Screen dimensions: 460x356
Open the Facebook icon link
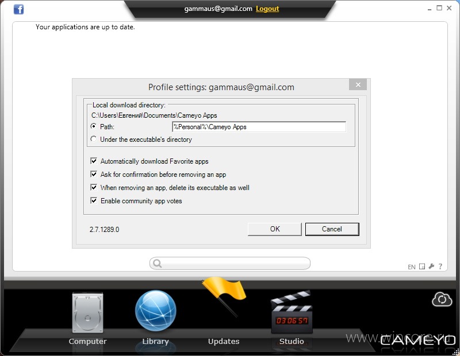[x=18, y=9]
